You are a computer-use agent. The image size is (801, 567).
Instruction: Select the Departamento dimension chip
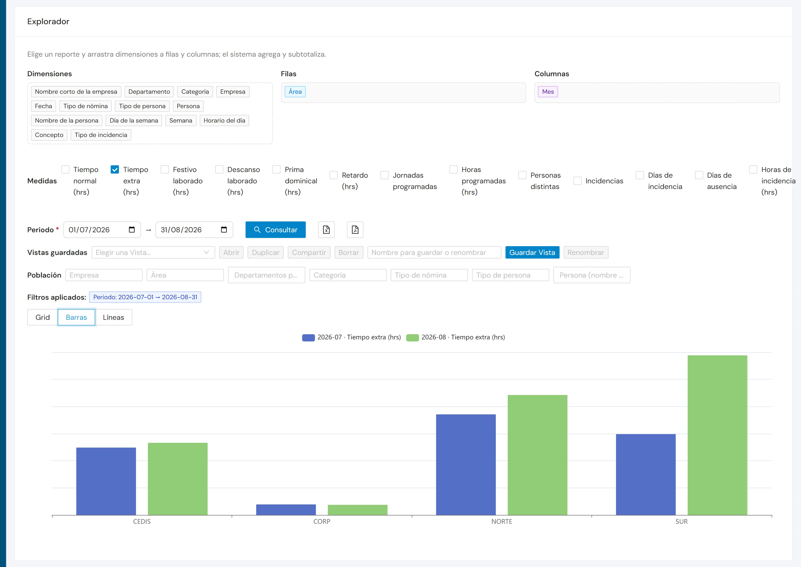point(149,92)
